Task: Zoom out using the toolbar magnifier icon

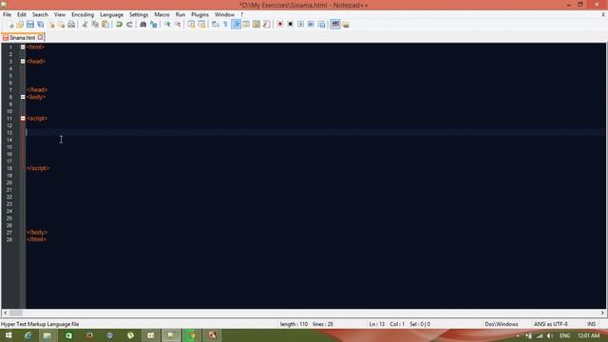Action: (x=178, y=25)
